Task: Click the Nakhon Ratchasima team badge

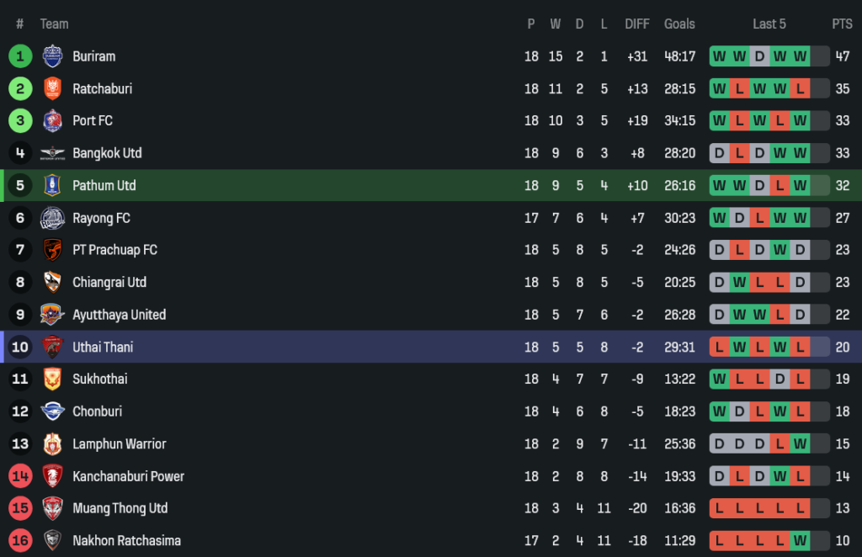Action: click(x=52, y=540)
